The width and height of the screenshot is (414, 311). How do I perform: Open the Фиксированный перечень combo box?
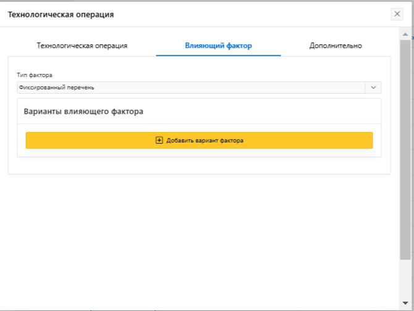(x=192, y=88)
